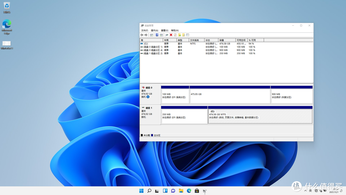Viewport: 346px width, 195px height.
Task: Open the Recycle Bin desktop icon
Action: (x=7, y=7)
